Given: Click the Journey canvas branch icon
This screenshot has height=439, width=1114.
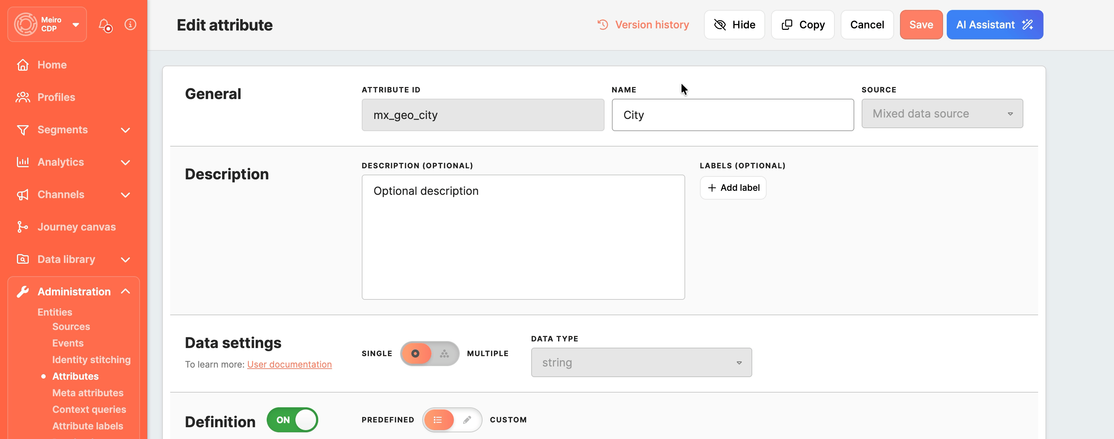Looking at the screenshot, I should click(x=22, y=227).
